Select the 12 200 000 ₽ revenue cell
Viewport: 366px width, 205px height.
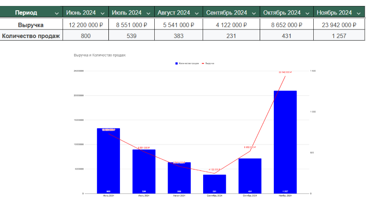pyautogui.click(x=86, y=25)
